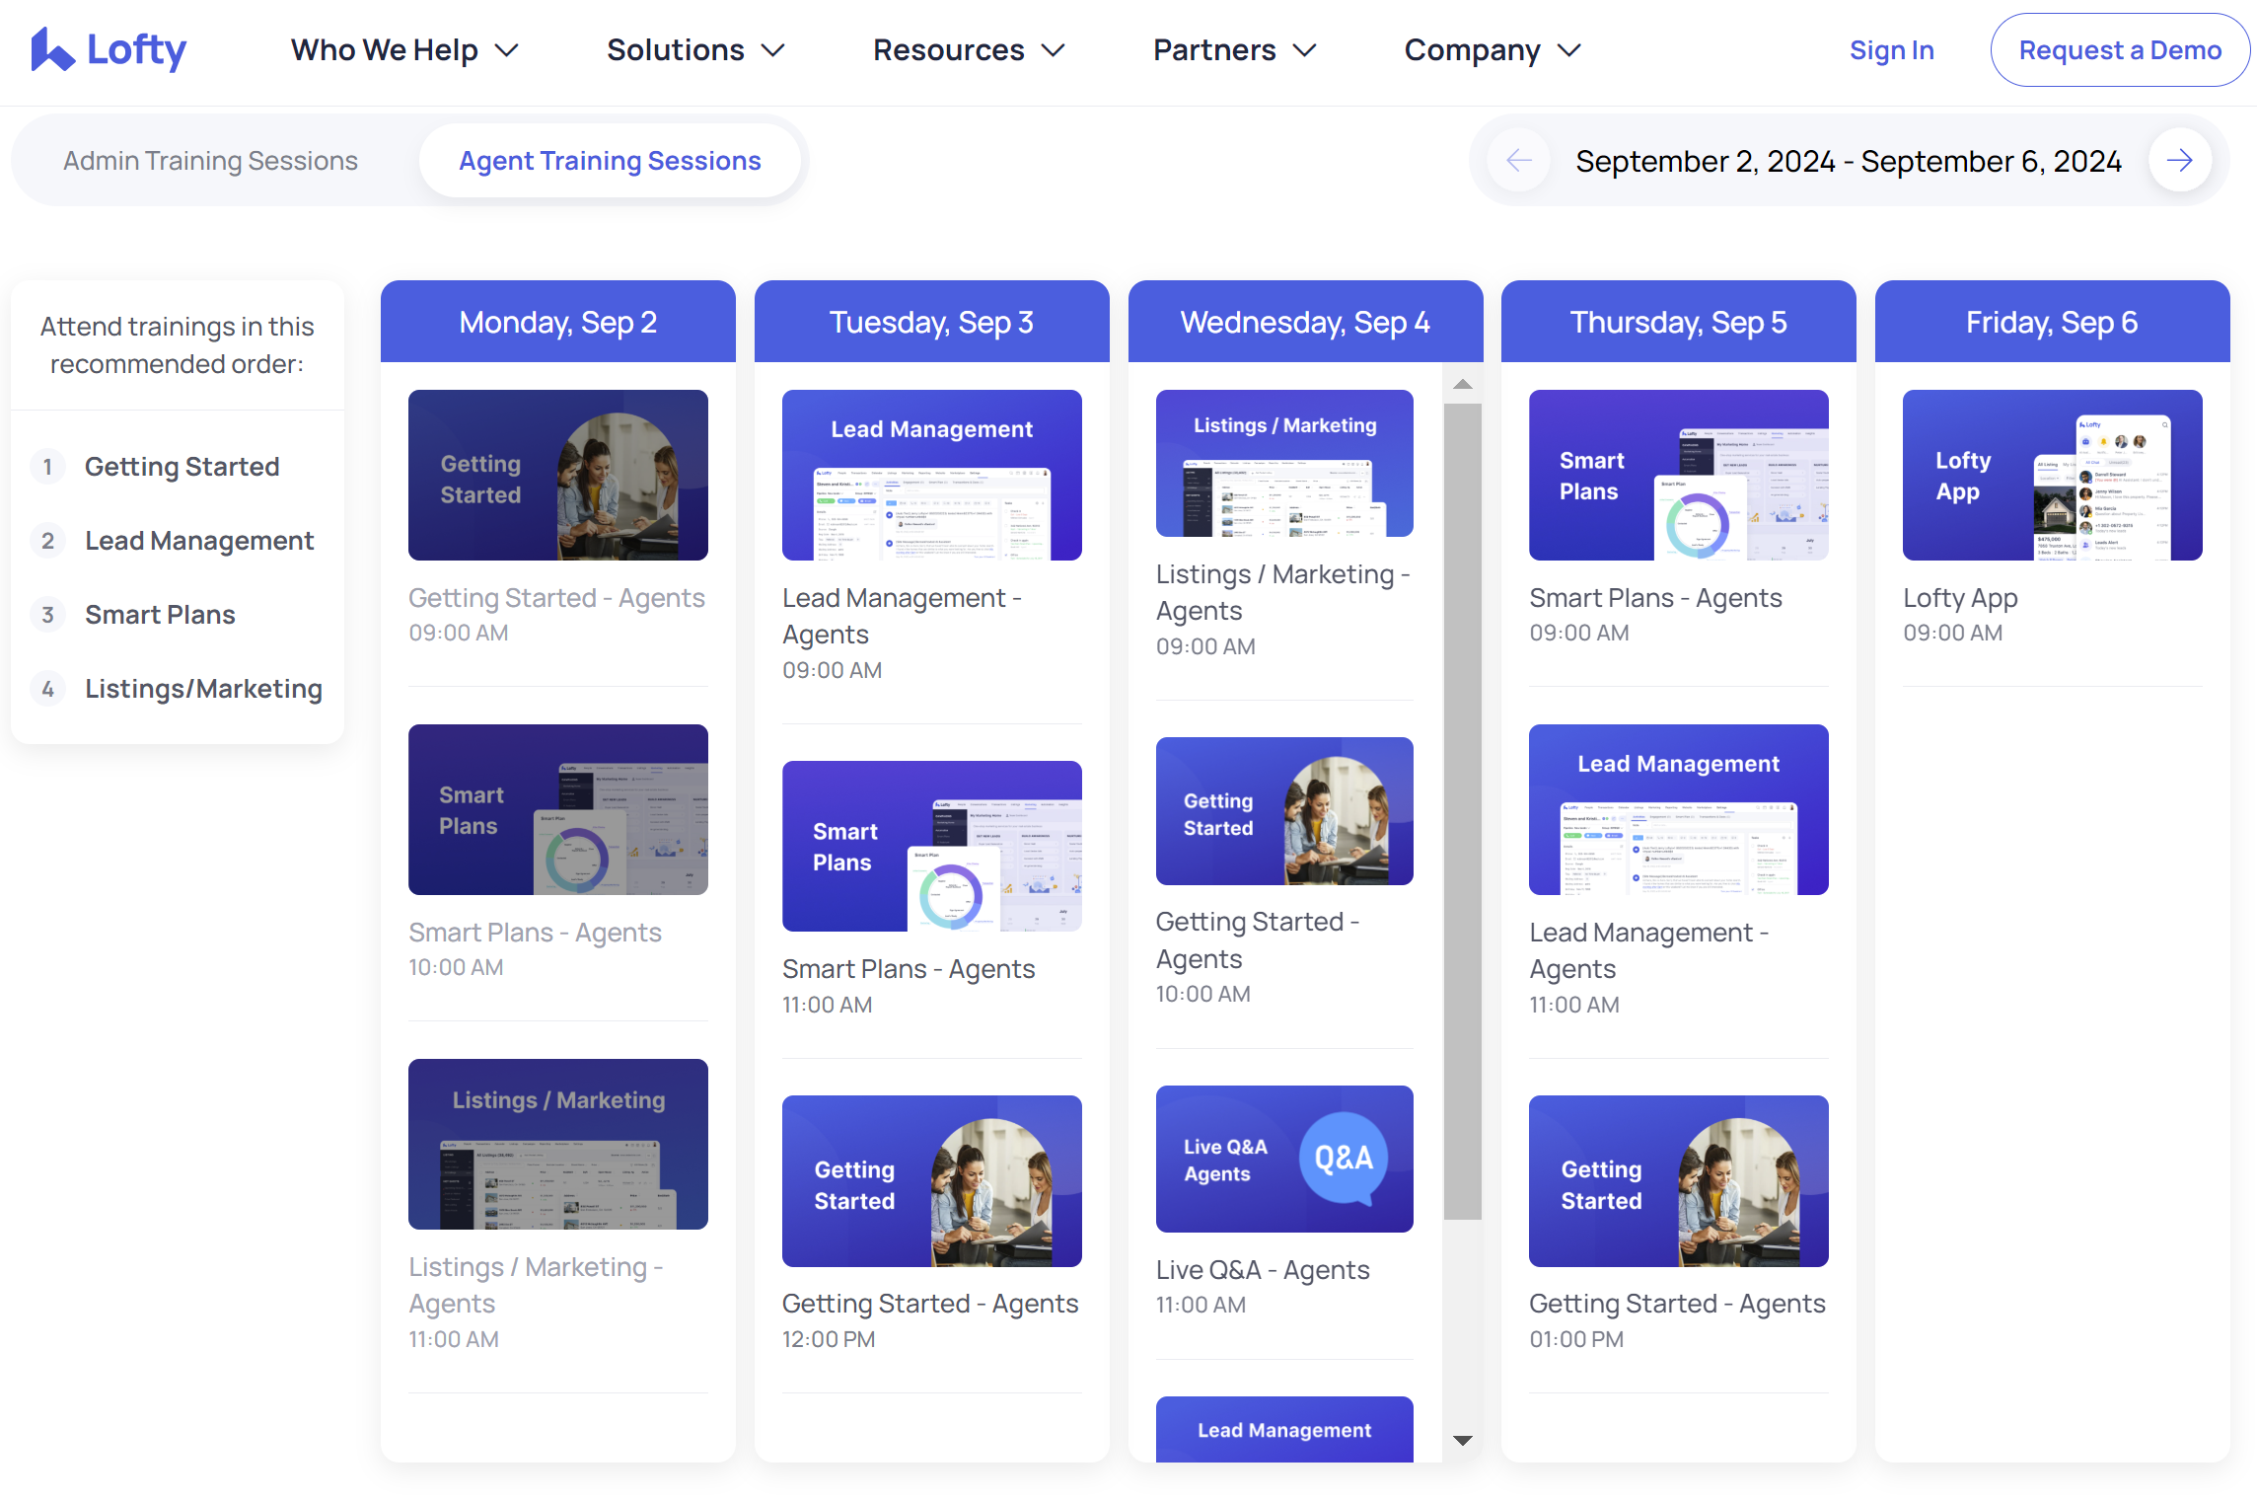Viewport: 2257px width, 1501px height.
Task: Open Monday Listings / Marketing thumbnail
Action: (558, 1144)
